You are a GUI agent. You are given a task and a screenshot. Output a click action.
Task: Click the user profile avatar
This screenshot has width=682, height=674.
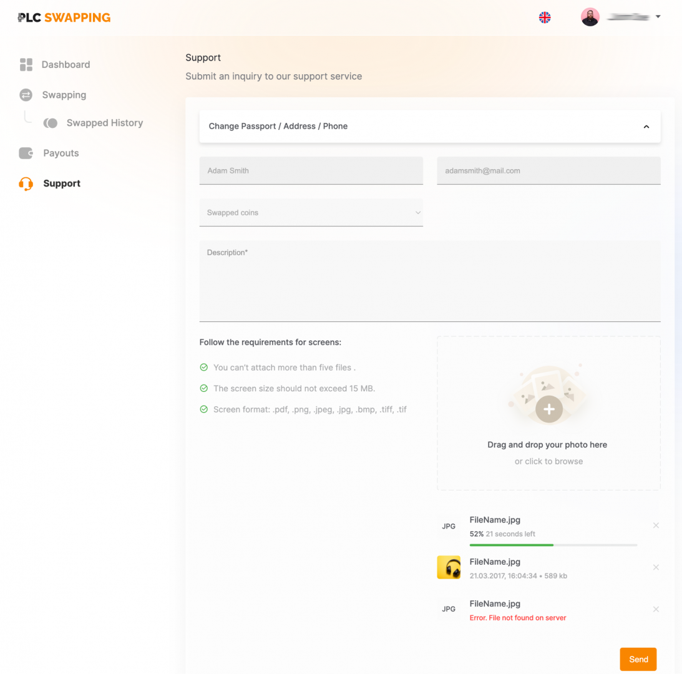pyautogui.click(x=590, y=17)
